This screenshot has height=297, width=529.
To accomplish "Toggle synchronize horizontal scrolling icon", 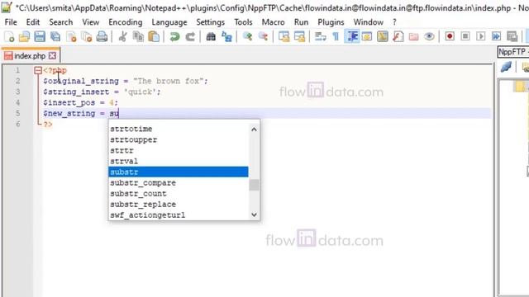I will (299, 36).
